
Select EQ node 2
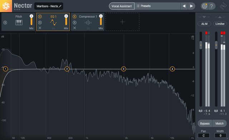[x=67, y=69]
